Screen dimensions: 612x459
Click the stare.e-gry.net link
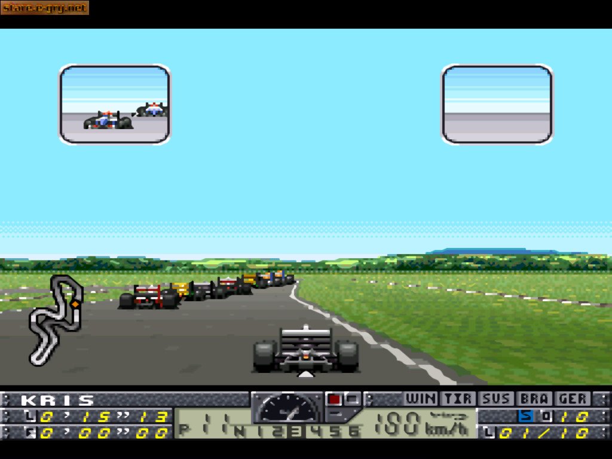click(x=44, y=7)
